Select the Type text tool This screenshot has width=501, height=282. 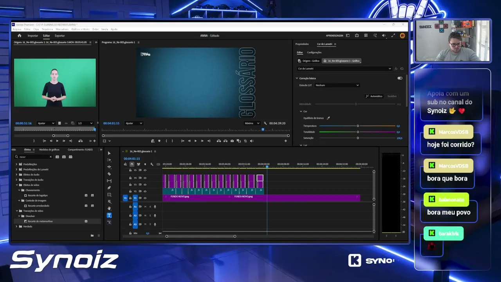(x=109, y=215)
